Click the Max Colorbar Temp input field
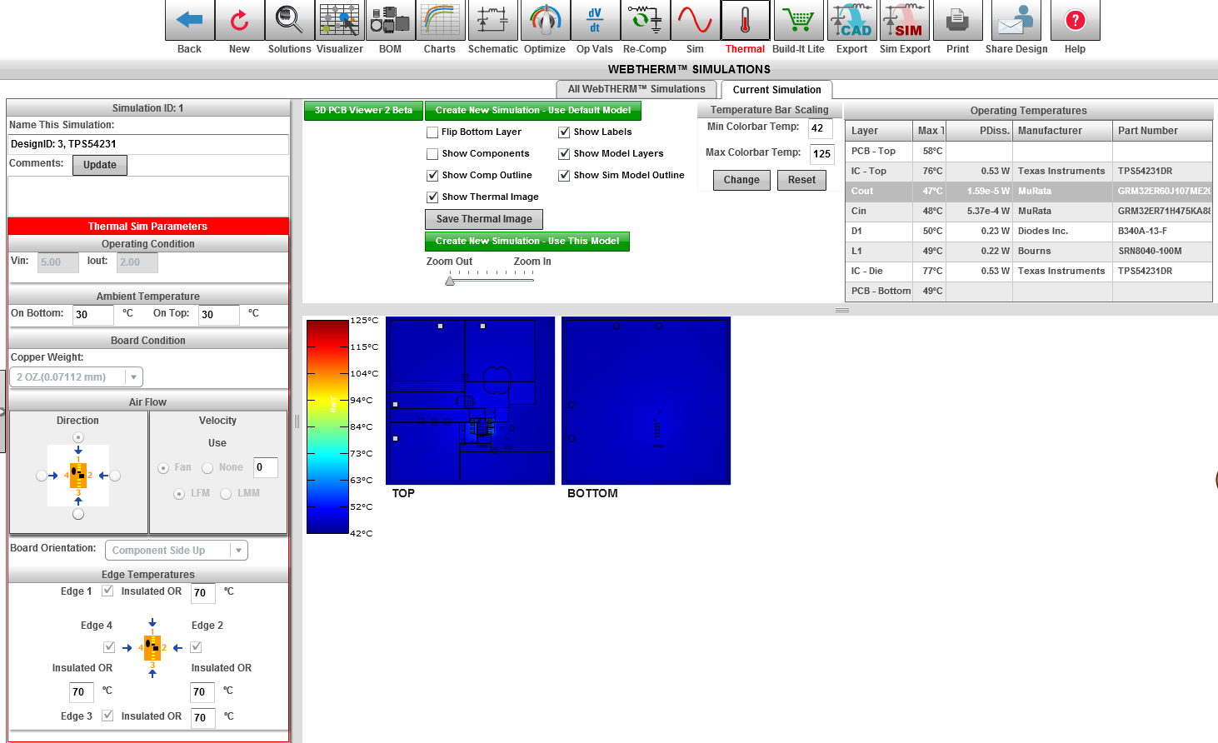The image size is (1218, 743). pyautogui.click(x=821, y=154)
